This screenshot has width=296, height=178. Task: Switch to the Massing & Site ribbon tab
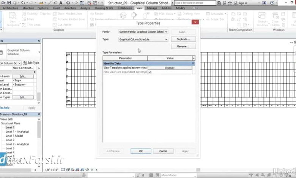click(x=104, y=8)
